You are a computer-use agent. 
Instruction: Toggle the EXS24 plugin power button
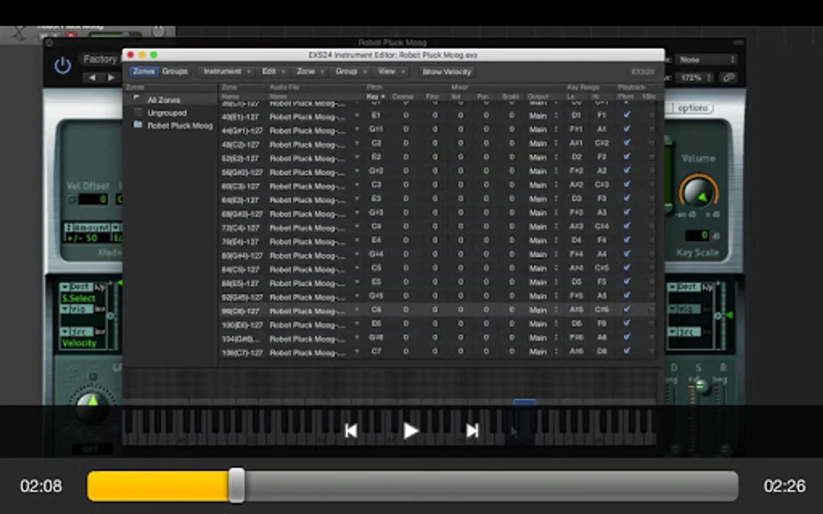63,66
